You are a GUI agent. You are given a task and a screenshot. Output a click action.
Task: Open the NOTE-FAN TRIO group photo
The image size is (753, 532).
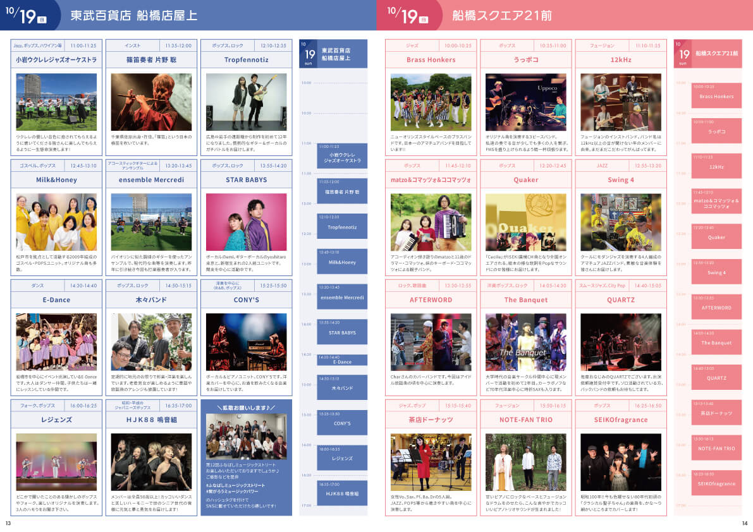click(525, 462)
